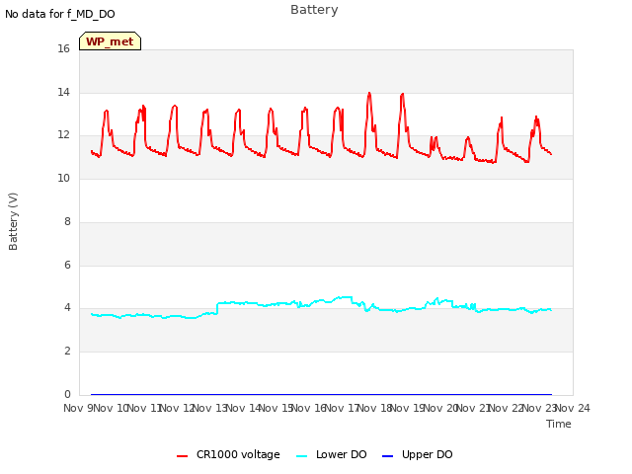
Task: Click the 'Time' x-axis label
Action: [559, 424]
